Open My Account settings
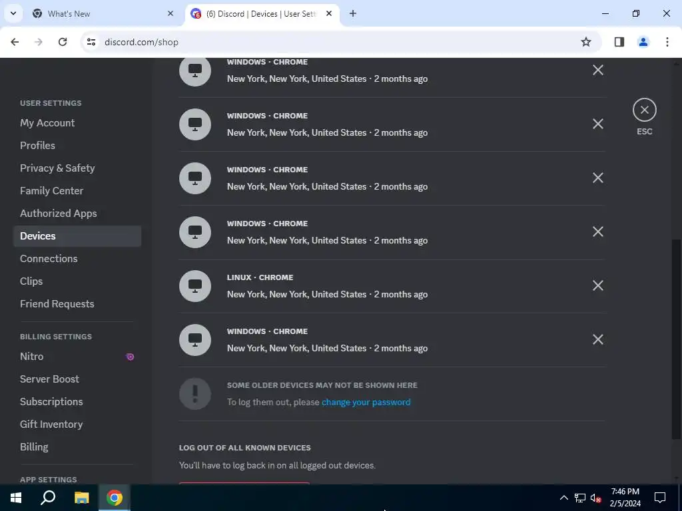Image resolution: width=682 pixels, height=511 pixels. [47, 123]
